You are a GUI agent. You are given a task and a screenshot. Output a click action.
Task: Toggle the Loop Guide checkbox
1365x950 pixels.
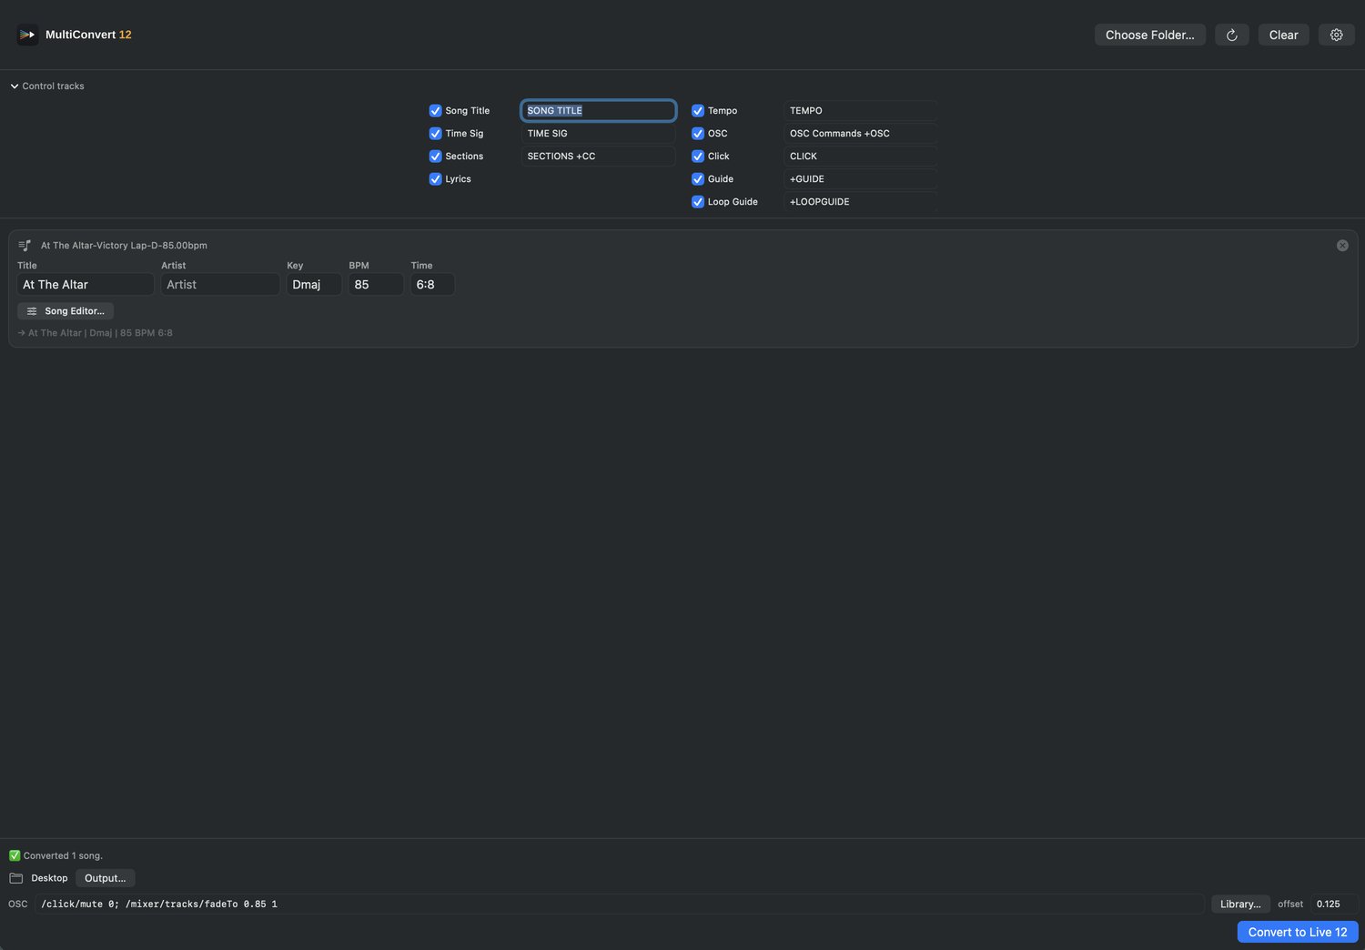pyautogui.click(x=698, y=201)
